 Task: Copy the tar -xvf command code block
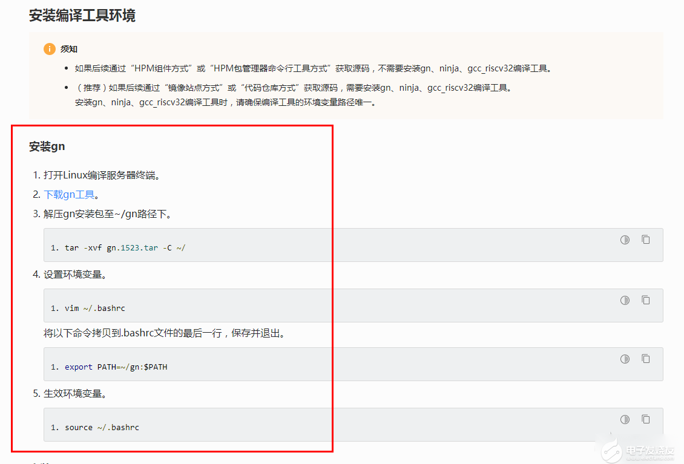click(646, 240)
